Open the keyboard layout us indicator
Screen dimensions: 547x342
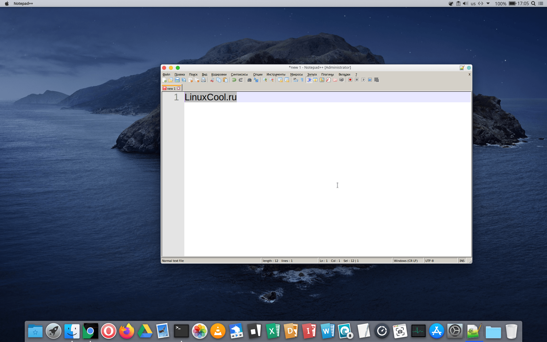tap(473, 4)
